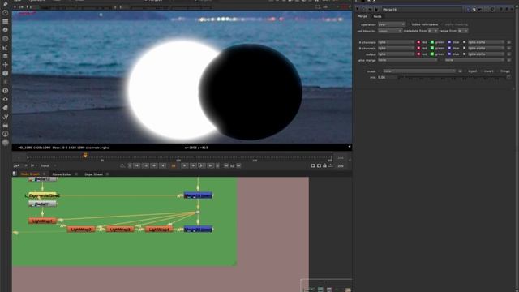
Task: Click the mix value field
Action: (387, 78)
